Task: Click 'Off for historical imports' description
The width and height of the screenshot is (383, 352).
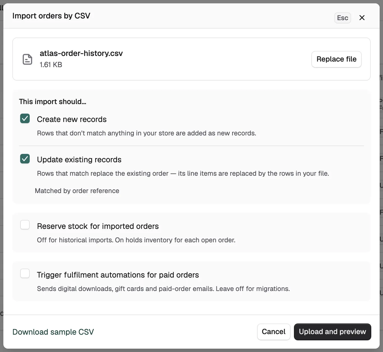Action: coord(136,240)
